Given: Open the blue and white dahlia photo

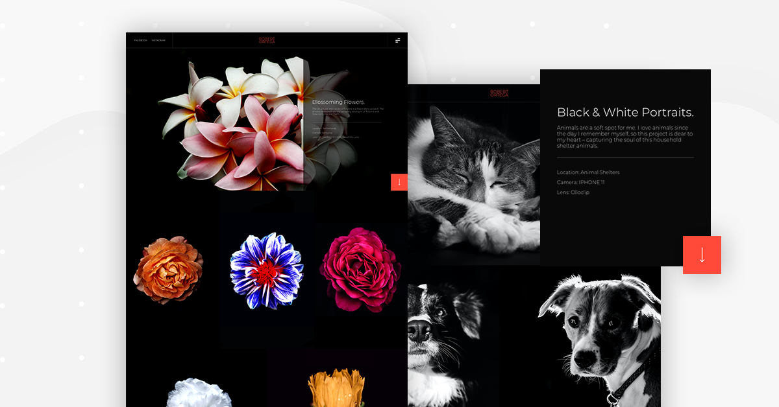Looking at the screenshot, I should (x=266, y=270).
